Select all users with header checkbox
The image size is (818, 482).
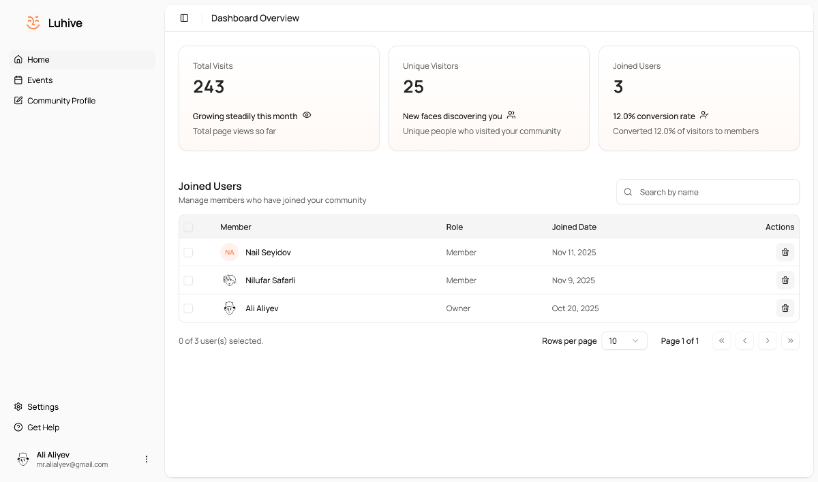click(188, 227)
